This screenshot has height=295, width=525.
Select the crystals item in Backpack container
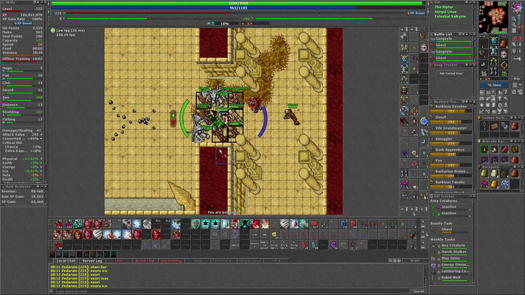[504, 184]
